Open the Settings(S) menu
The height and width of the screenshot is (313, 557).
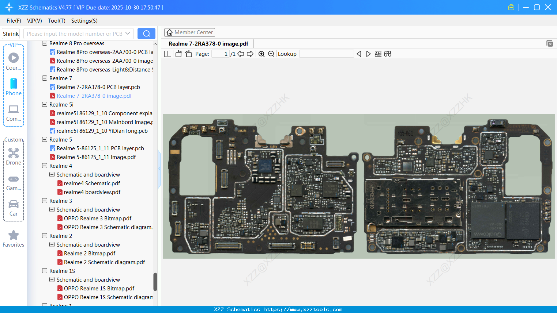click(x=84, y=21)
